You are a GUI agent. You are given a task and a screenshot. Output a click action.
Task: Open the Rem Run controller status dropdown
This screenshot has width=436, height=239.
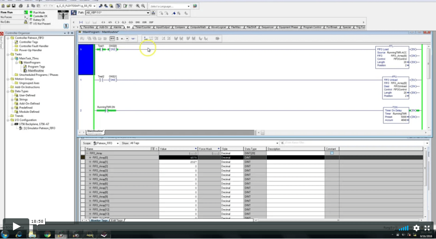click(26, 13)
